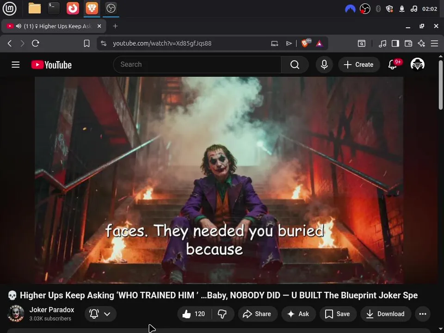Click the page vertical scrollbar thumb
Image resolution: width=444 pixels, height=333 pixels.
441,85
